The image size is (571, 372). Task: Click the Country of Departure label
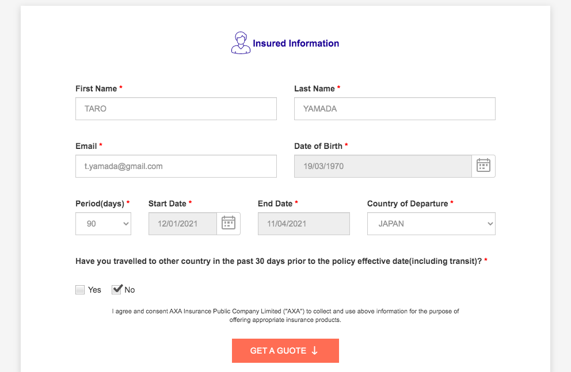pyautogui.click(x=408, y=204)
